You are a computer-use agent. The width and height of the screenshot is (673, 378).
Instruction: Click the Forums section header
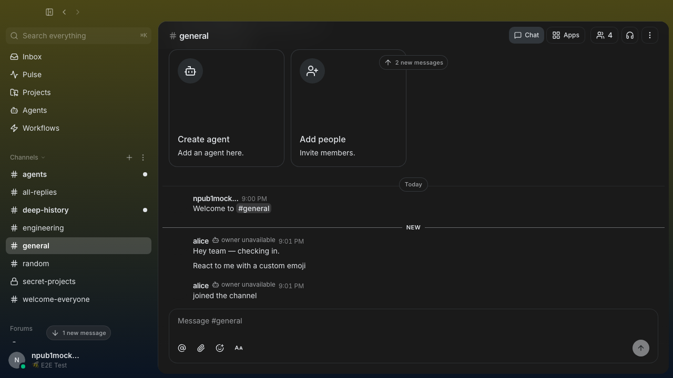(21, 329)
